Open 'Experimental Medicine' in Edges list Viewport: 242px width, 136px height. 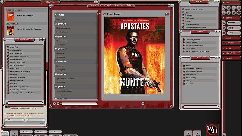[x=194, y=72]
